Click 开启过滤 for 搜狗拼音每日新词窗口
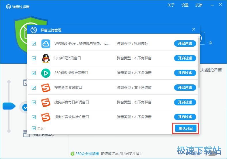The width and height of the screenshot is (227, 159). [x=185, y=102]
